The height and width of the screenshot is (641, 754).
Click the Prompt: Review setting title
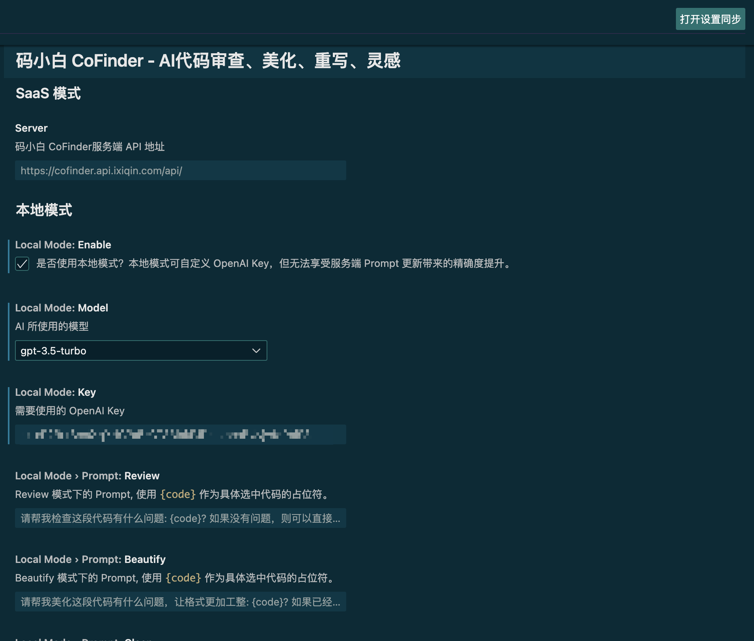pos(87,476)
